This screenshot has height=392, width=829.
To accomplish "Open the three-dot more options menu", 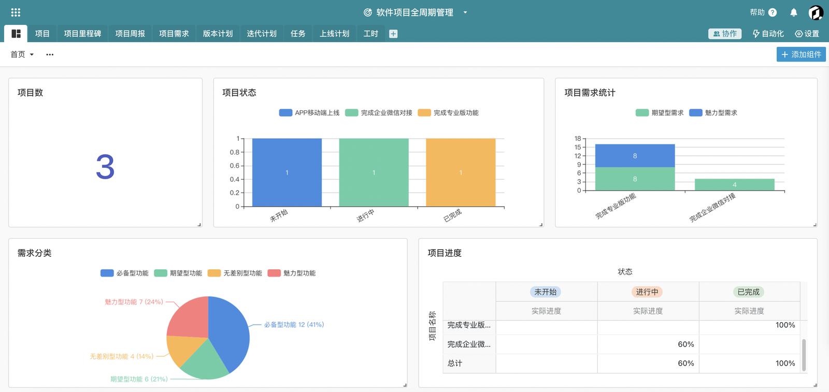I will point(50,54).
